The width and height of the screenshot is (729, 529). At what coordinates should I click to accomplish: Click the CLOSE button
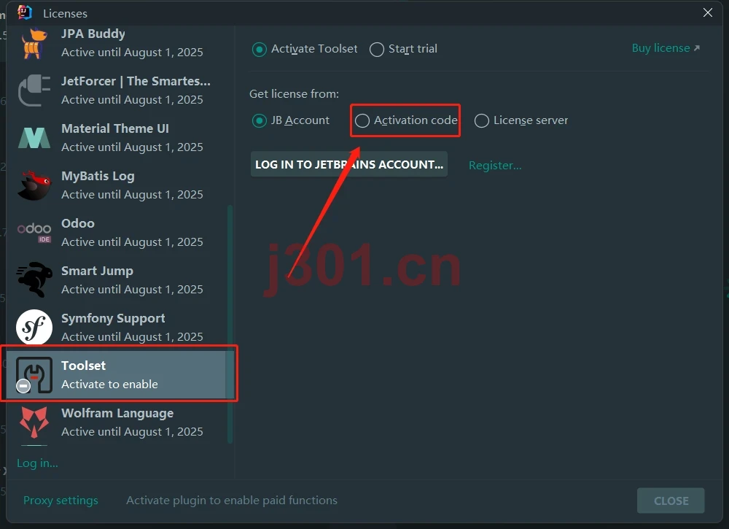(671, 501)
